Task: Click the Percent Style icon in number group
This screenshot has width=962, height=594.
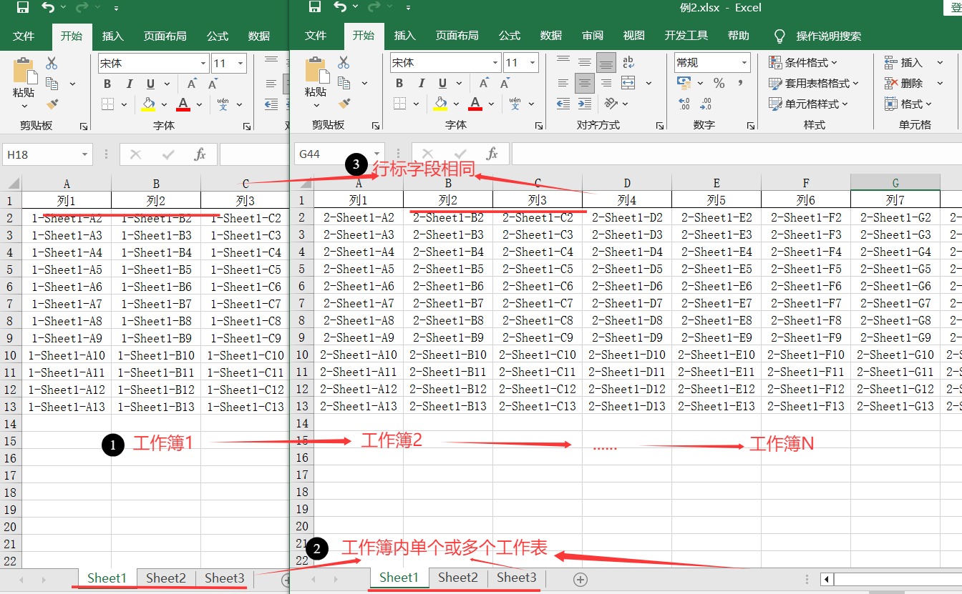Action: tap(719, 84)
